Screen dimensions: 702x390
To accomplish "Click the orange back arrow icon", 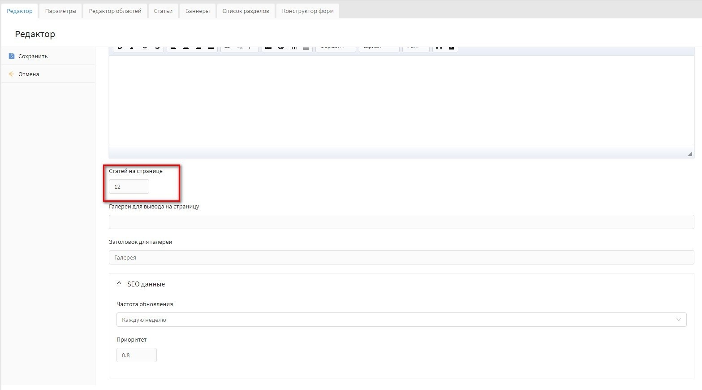I will coord(12,74).
